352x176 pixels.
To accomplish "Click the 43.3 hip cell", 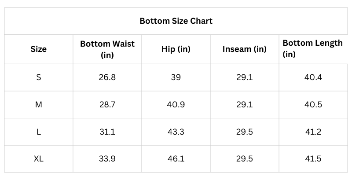I will pyautogui.click(x=176, y=132).
